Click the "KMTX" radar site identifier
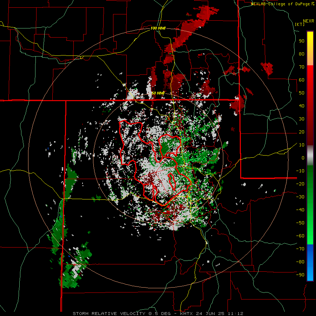This screenshot has height=316, width=316. [x=187, y=314]
